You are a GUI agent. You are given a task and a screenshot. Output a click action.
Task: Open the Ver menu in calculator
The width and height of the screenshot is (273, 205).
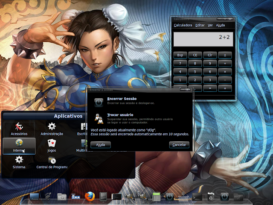point(210,25)
